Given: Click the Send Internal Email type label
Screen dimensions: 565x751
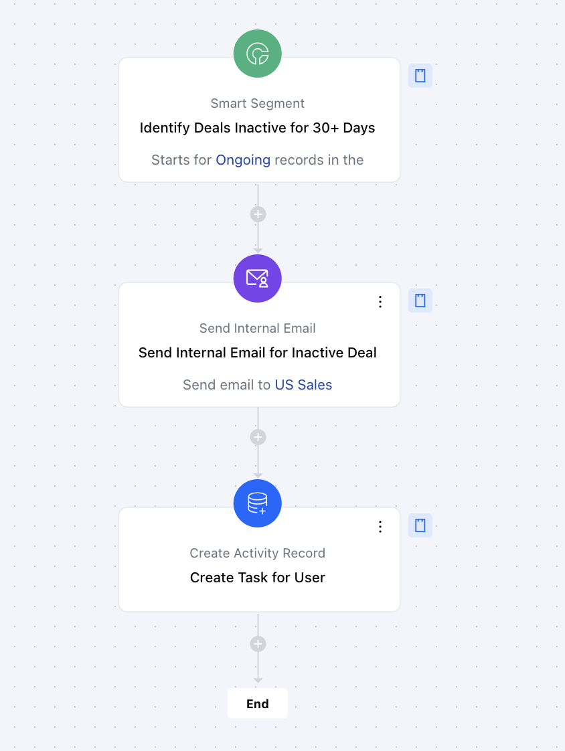Looking at the screenshot, I should [257, 328].
